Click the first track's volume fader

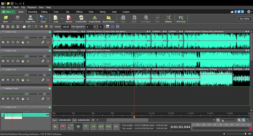pos(27,37)
